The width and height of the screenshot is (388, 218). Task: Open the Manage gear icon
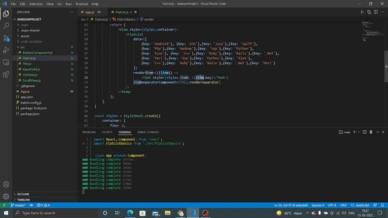coord(6,196)
